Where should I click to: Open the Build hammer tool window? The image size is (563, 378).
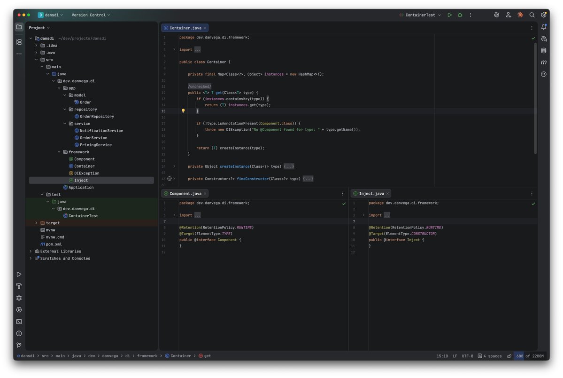[19, 286]
